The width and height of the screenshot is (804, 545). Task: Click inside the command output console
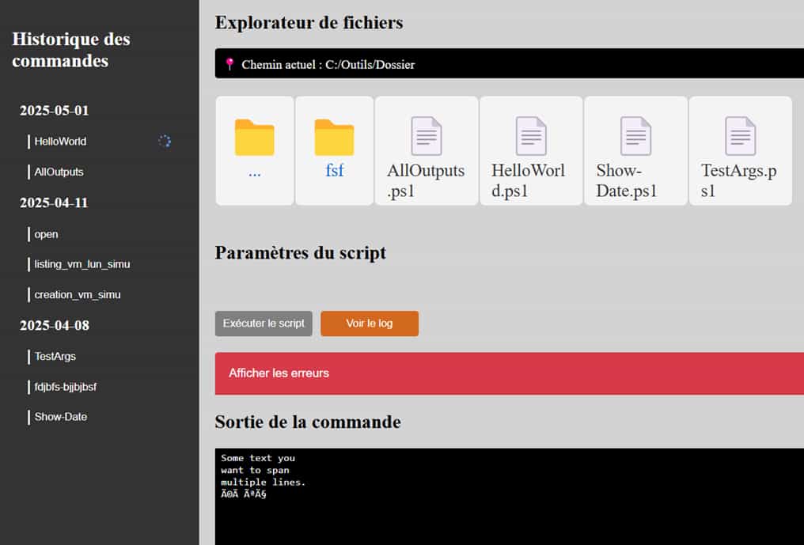click(x=509, y=496)
